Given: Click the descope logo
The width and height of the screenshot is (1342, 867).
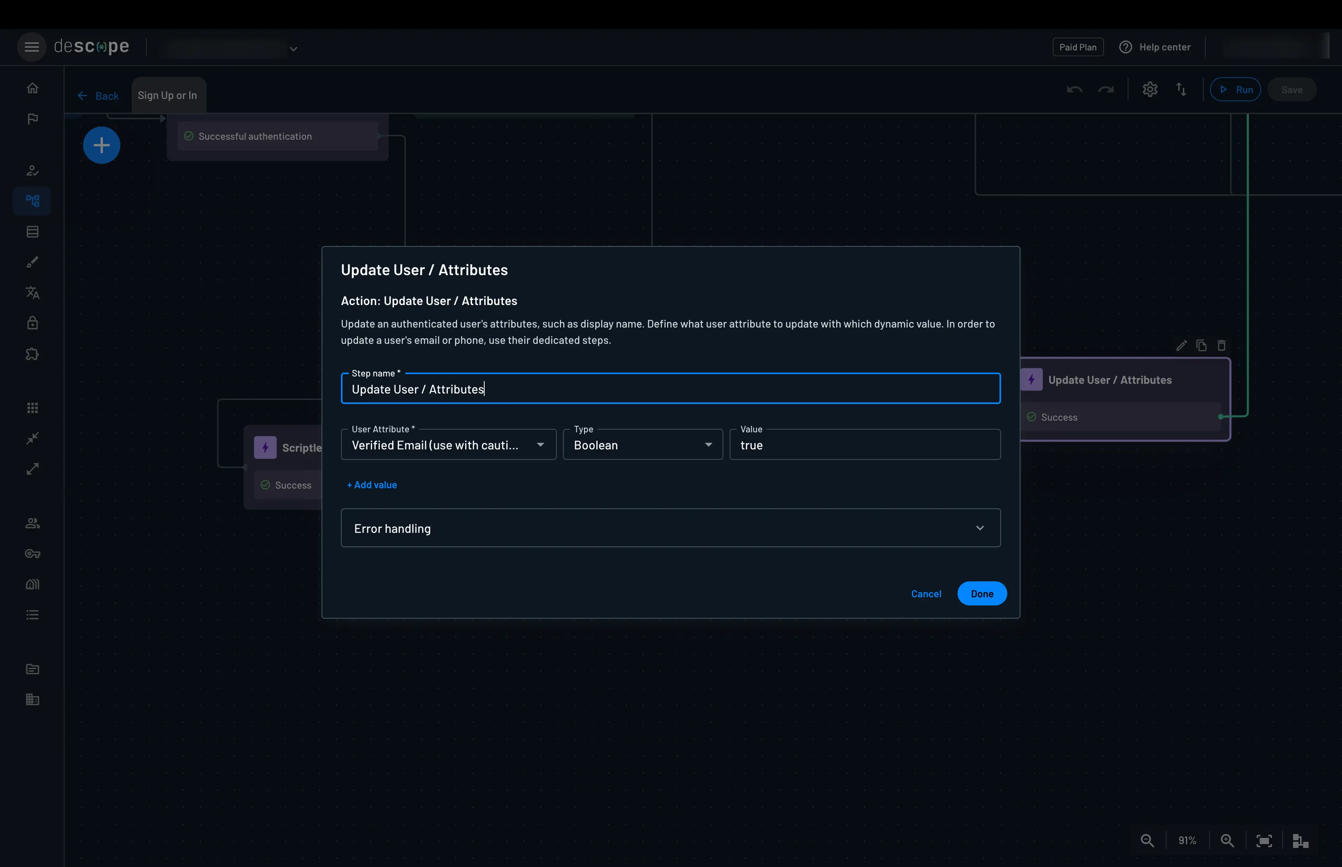Looking at the screenshot, I should (x=91, y=46).
